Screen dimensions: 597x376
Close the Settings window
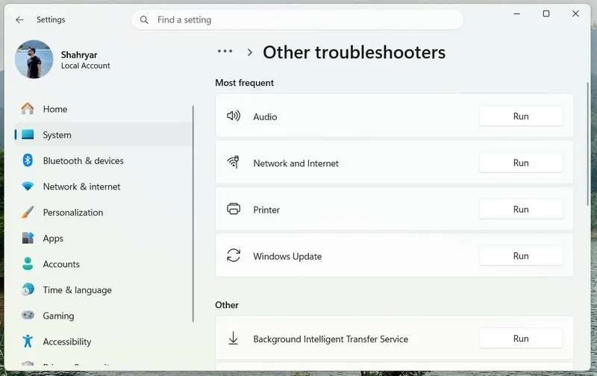(575, 13)
